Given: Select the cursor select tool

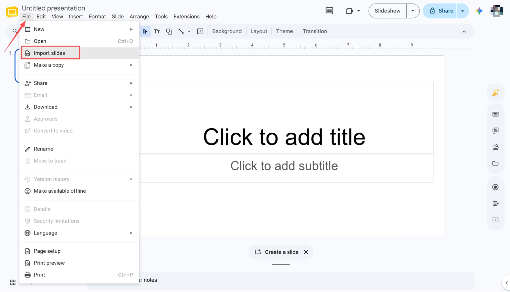Looking at the screenshot, I should [x=145, y=31].
